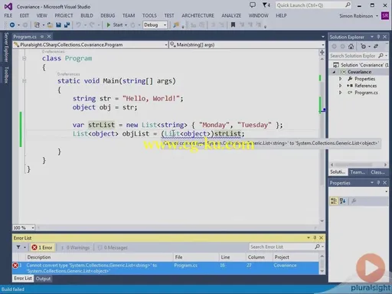The height and width of the screenshot is (294, 392).
Task: Click the Properties Alphabetical sort icon
Action: (342, 201)
